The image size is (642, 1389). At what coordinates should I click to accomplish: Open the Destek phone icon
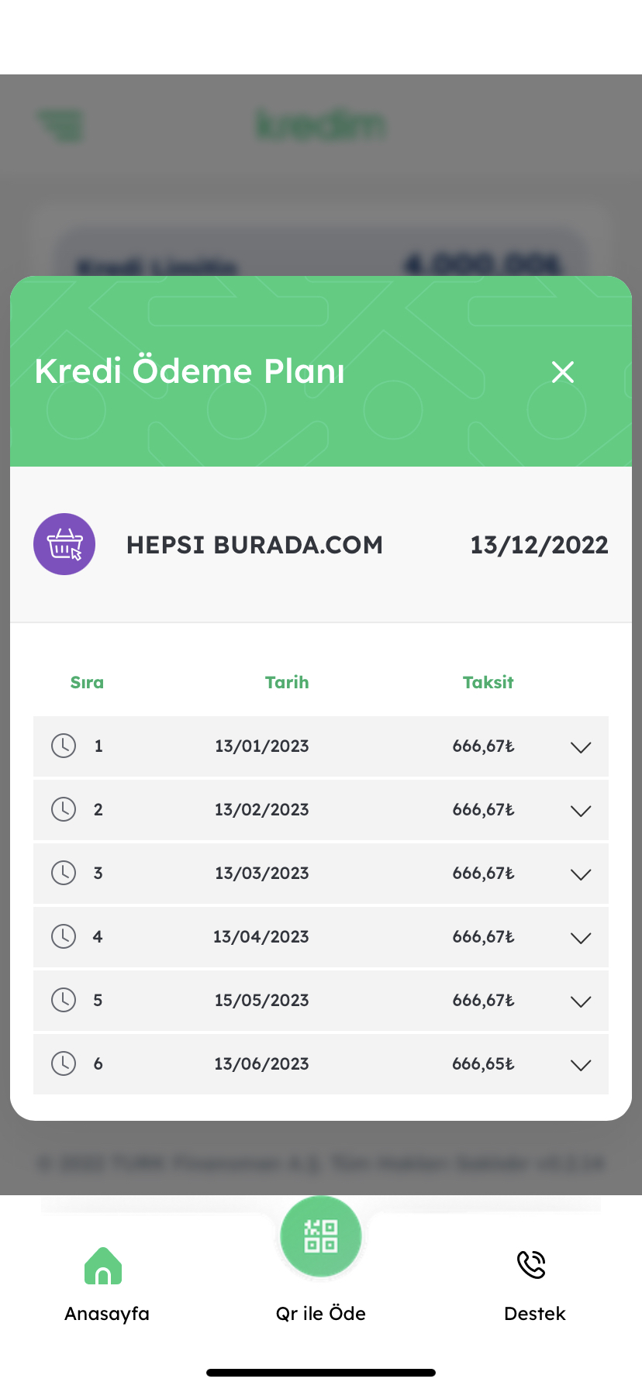pos(532,1264)
